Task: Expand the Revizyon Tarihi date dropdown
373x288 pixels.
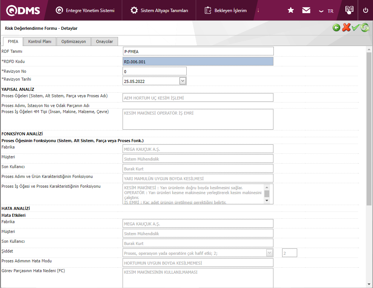Action: (x=183, y=81)
